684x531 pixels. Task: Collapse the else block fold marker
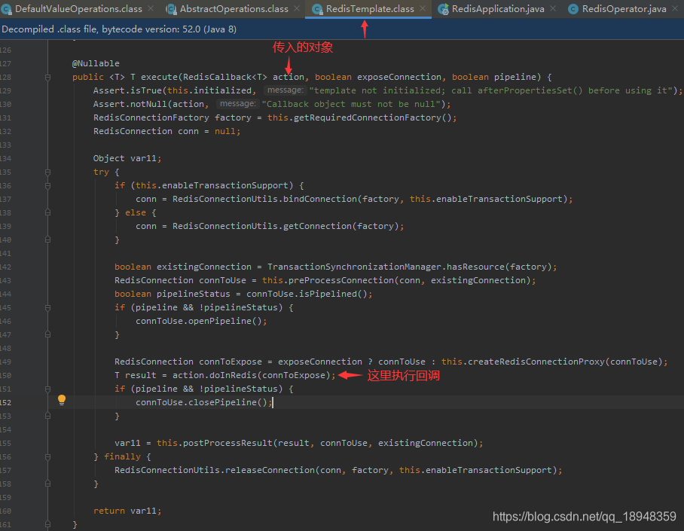[x=47, y=212]
